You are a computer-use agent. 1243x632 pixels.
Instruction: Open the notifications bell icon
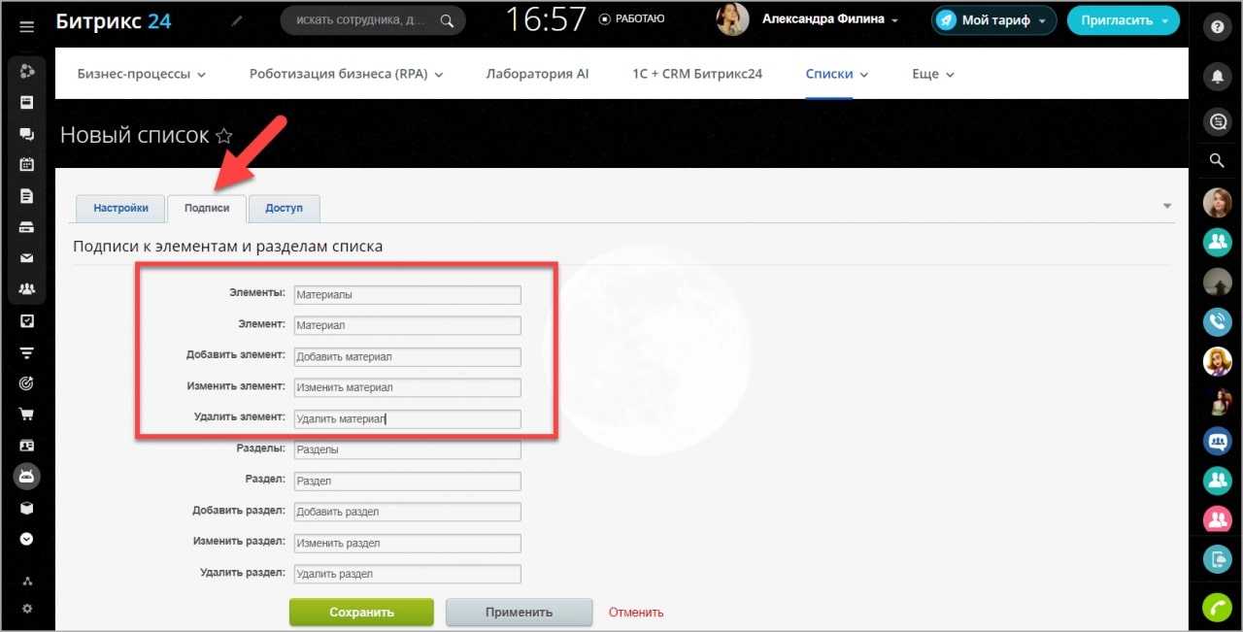tap(1216, 76)
